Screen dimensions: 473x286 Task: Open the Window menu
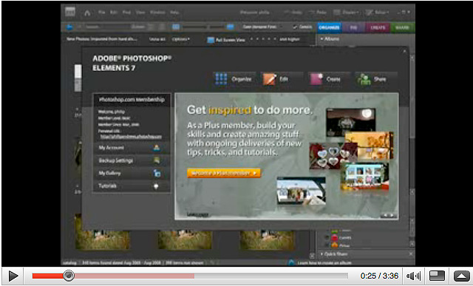pyautogui.click(x=157, y=13)
